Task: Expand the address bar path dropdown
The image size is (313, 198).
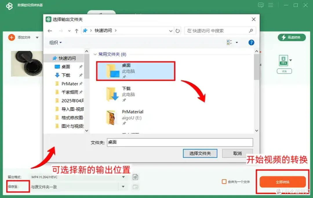Action: coord(171,31)
